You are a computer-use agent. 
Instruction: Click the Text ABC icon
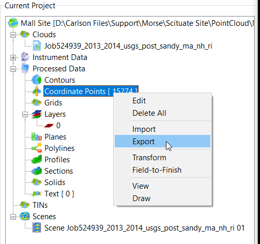click(x=37, y=194)
